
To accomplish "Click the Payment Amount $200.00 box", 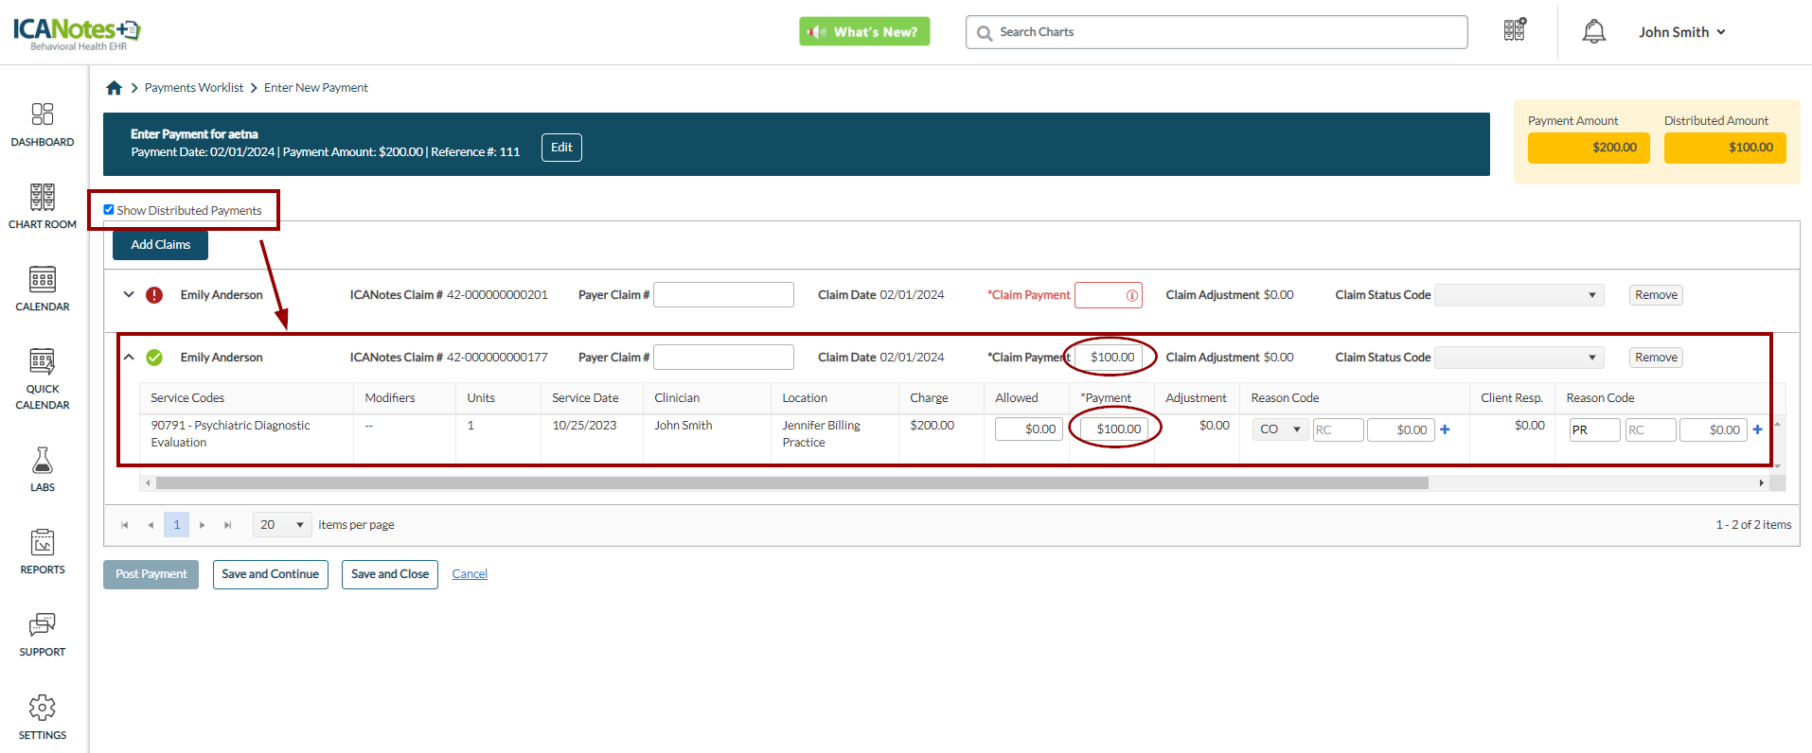I will [x=1589, y=148].
